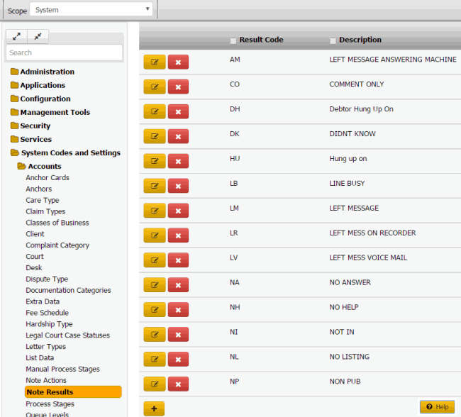The image size is (461, 417).
Task: Collapse all tree nodes icon
Action: tap(38, 35)
